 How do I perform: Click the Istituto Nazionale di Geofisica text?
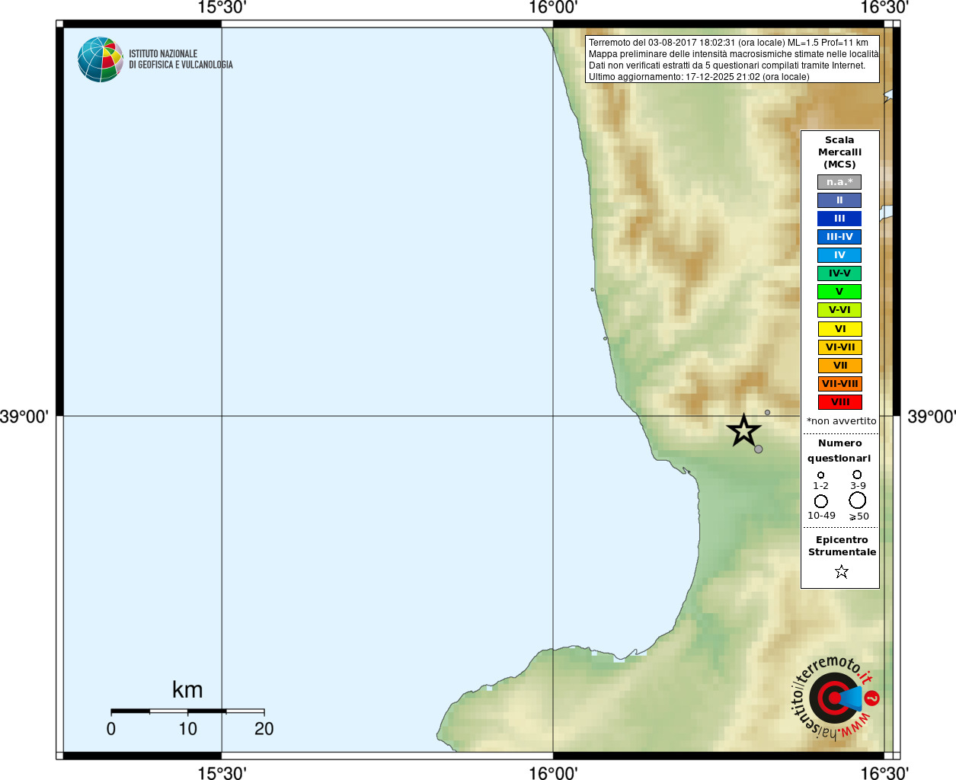pos(181,59)
